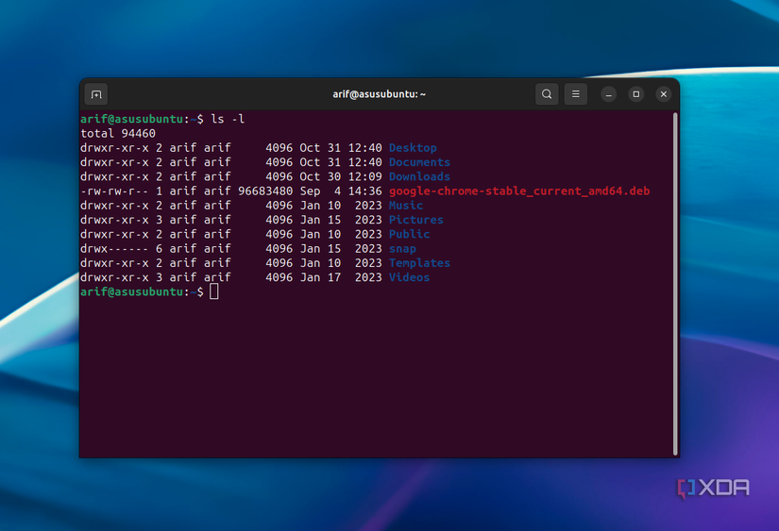Click the 'Jan 17 2023' date of Videos
The height and width of the screenshot is (531, 779).
[x=341, y=277]
